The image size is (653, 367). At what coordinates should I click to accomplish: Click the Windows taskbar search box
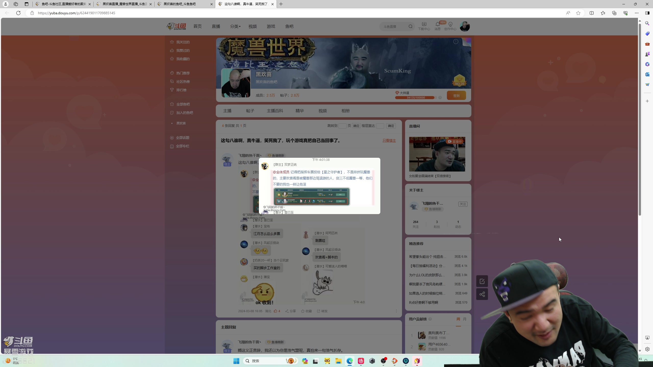[270, 361]
